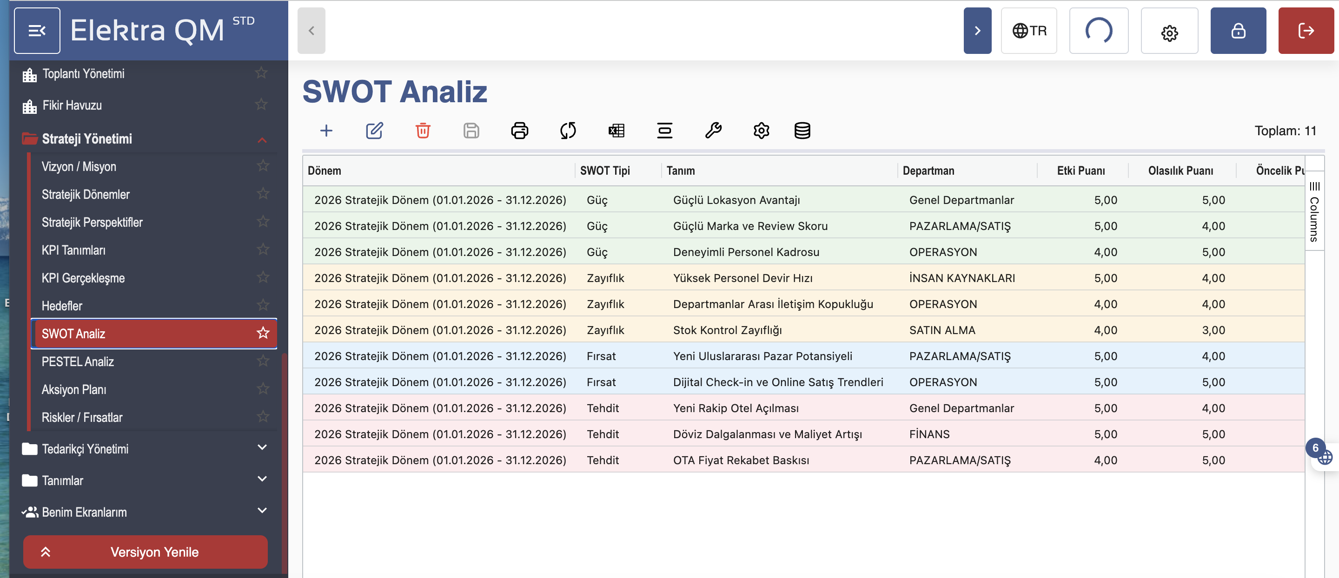Open the vertical Columns side panel
This screenshot has width=1339, height=578.
click(1314, 212)
